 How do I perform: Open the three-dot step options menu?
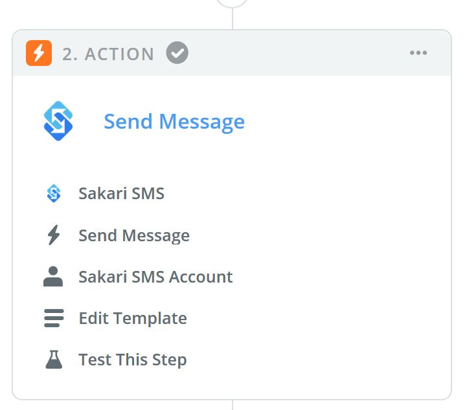[x=418, y=53]
